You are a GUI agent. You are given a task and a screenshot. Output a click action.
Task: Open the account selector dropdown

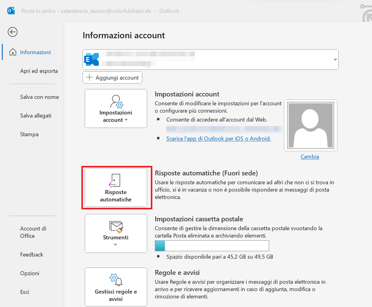tap(335, 59)
